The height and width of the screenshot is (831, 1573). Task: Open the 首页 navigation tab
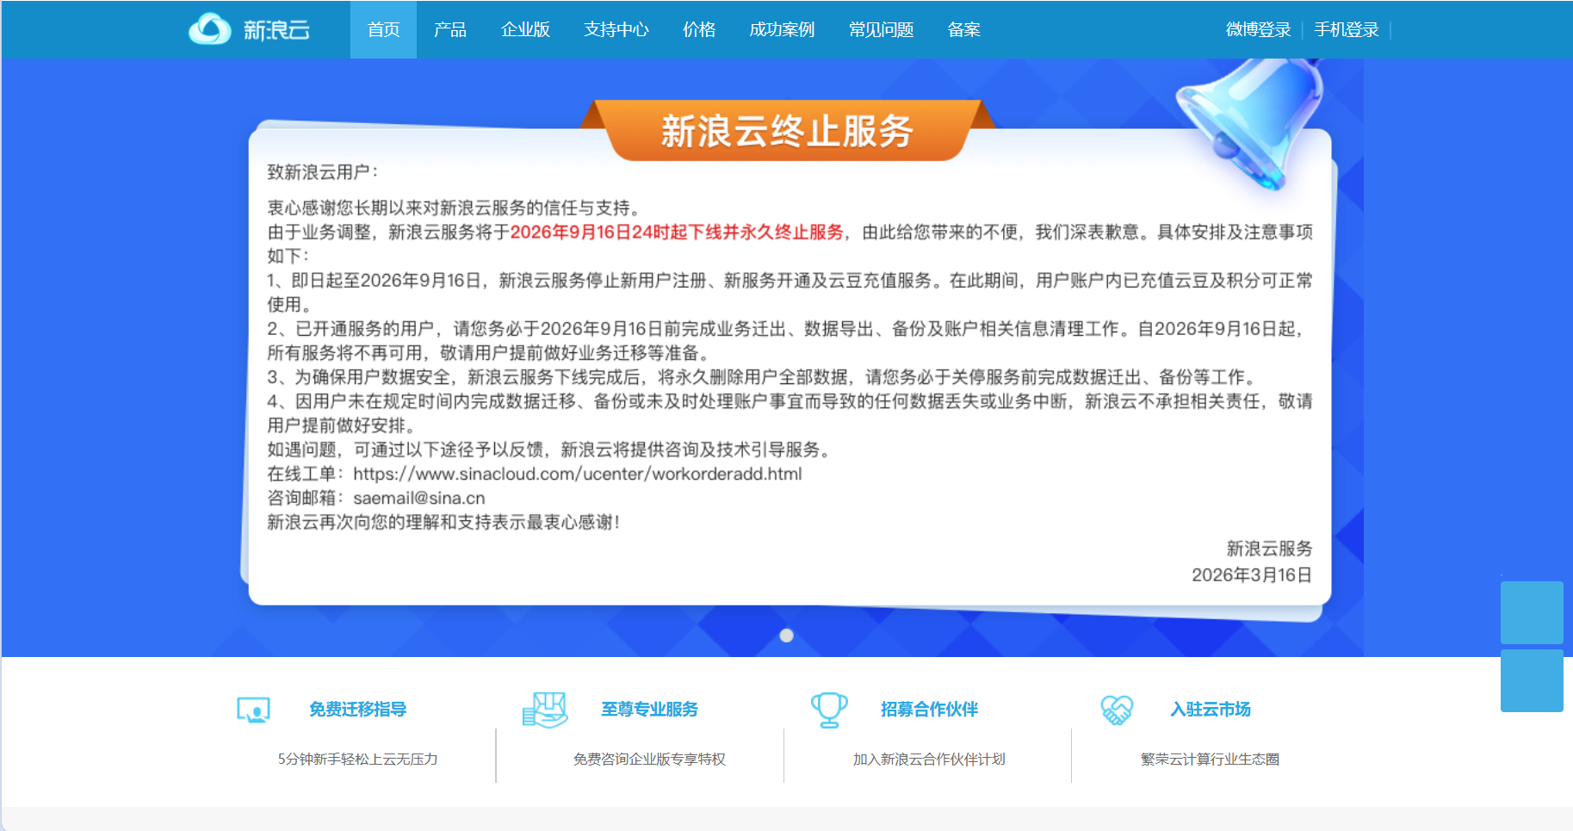click(383, 29)
